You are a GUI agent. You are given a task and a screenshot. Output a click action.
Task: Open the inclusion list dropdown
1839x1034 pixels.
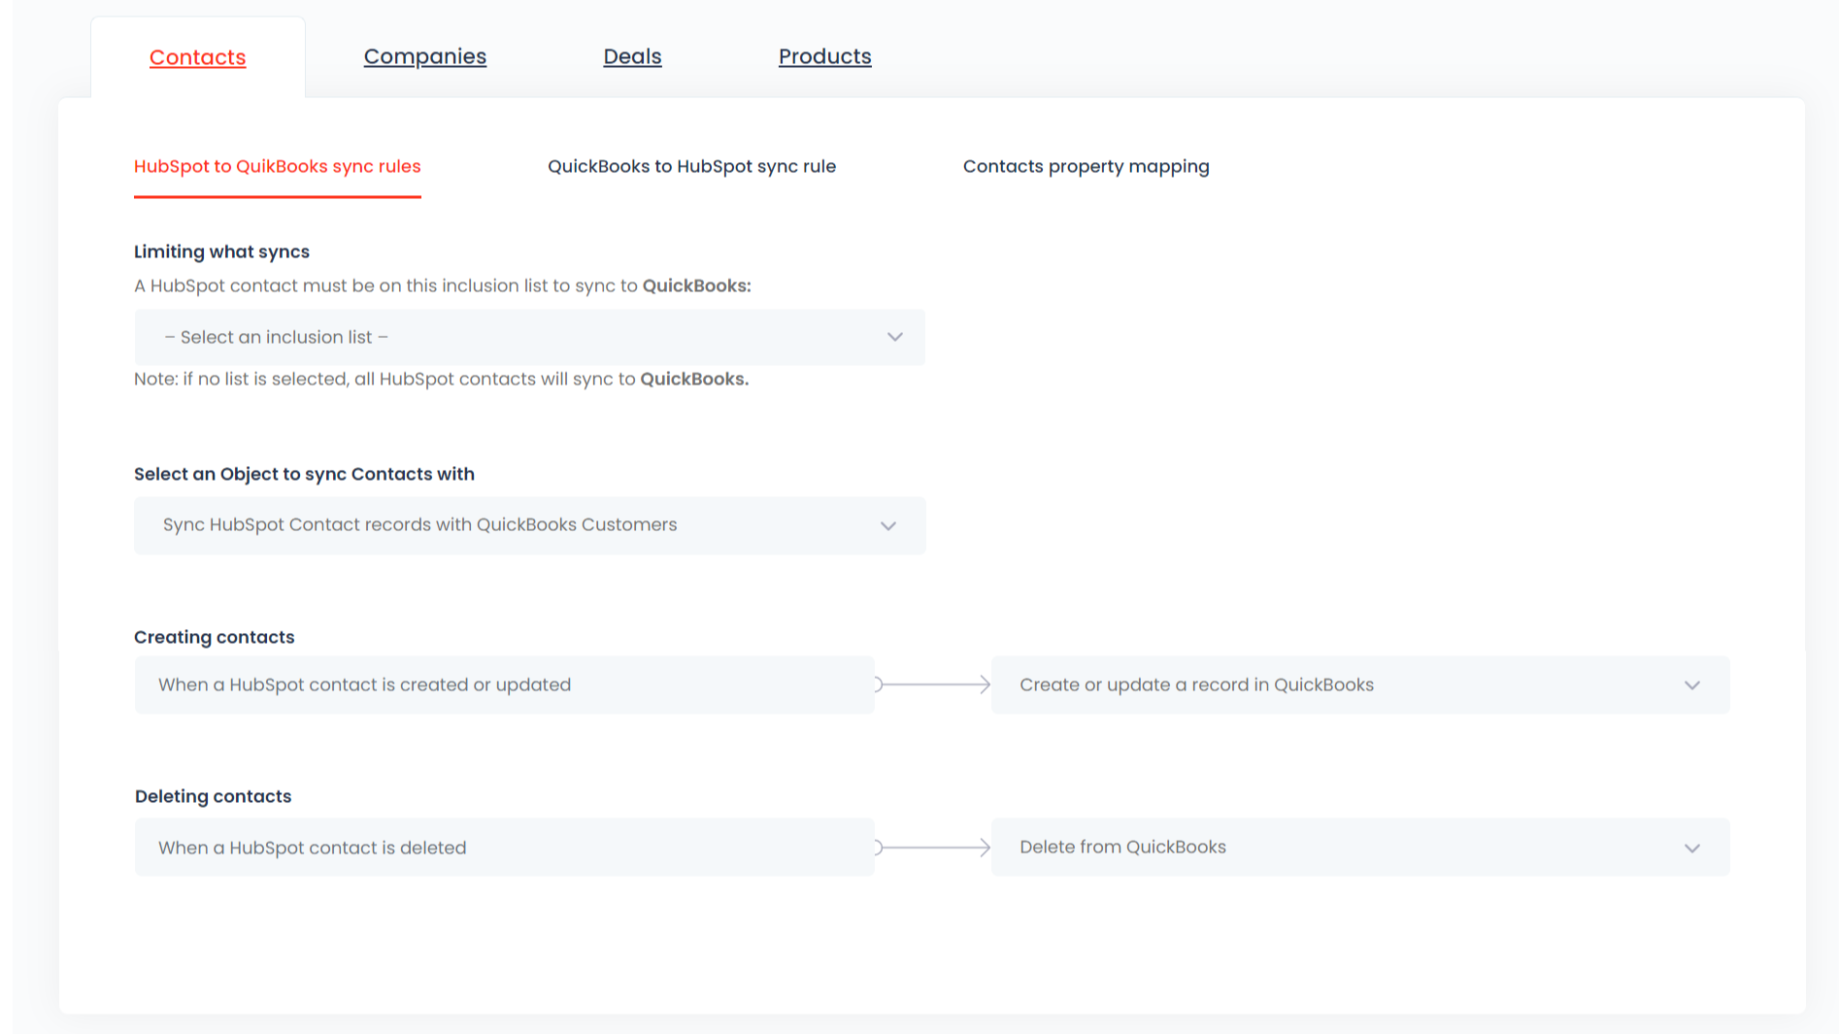tap(530, 337)
